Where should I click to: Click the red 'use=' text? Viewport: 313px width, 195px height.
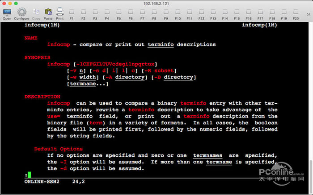54,116
